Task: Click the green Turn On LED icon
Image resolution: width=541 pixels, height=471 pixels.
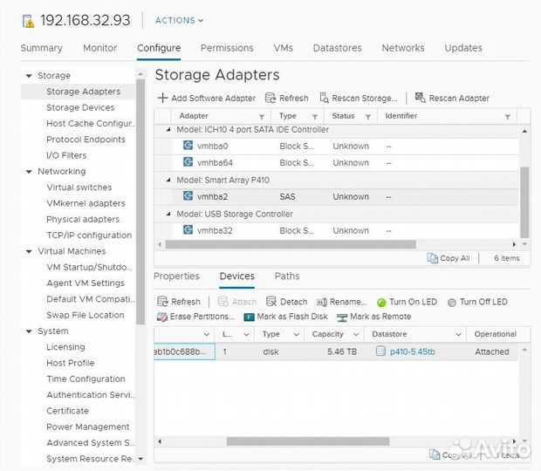Action: click(x=381, y=303)
